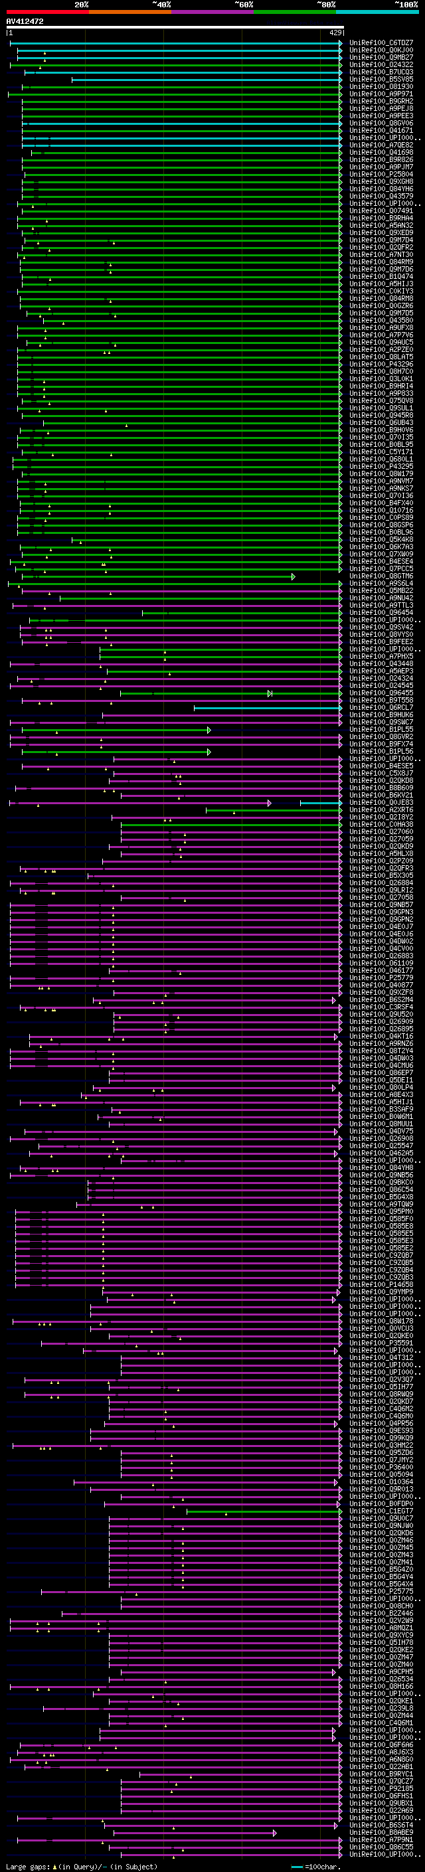The width and height of the screenshot is (425, 1872).
Task: Select the UniRef100_Q27060 hit label
Action: pyautogui.click(x=381, y=832)
